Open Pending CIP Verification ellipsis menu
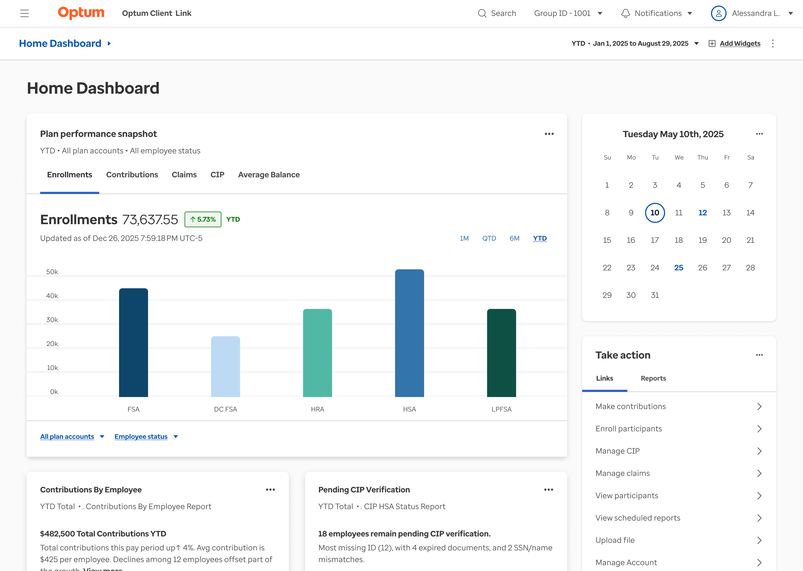 (x=548, y=490)
